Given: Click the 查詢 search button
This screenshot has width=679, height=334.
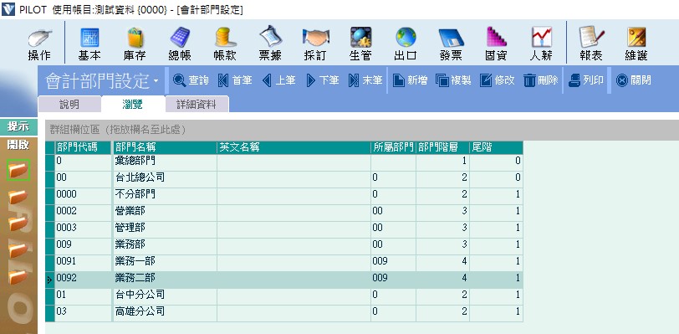Looking at the screenshot, I should tap(191, 80).
